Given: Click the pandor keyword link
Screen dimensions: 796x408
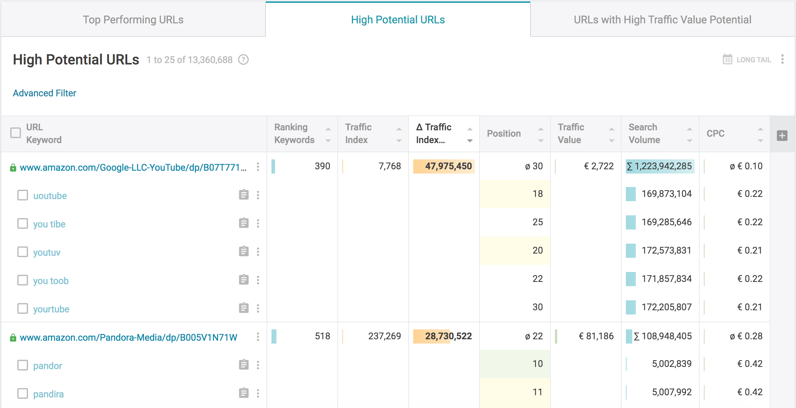Looking at the screenshot, I should pos(47,365).
